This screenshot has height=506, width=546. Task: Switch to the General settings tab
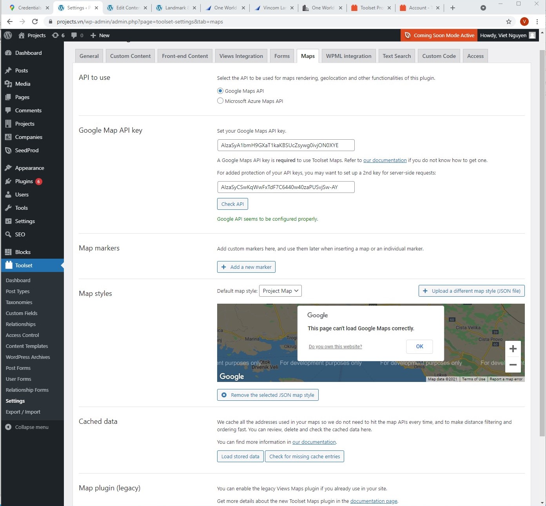point(89,56)
